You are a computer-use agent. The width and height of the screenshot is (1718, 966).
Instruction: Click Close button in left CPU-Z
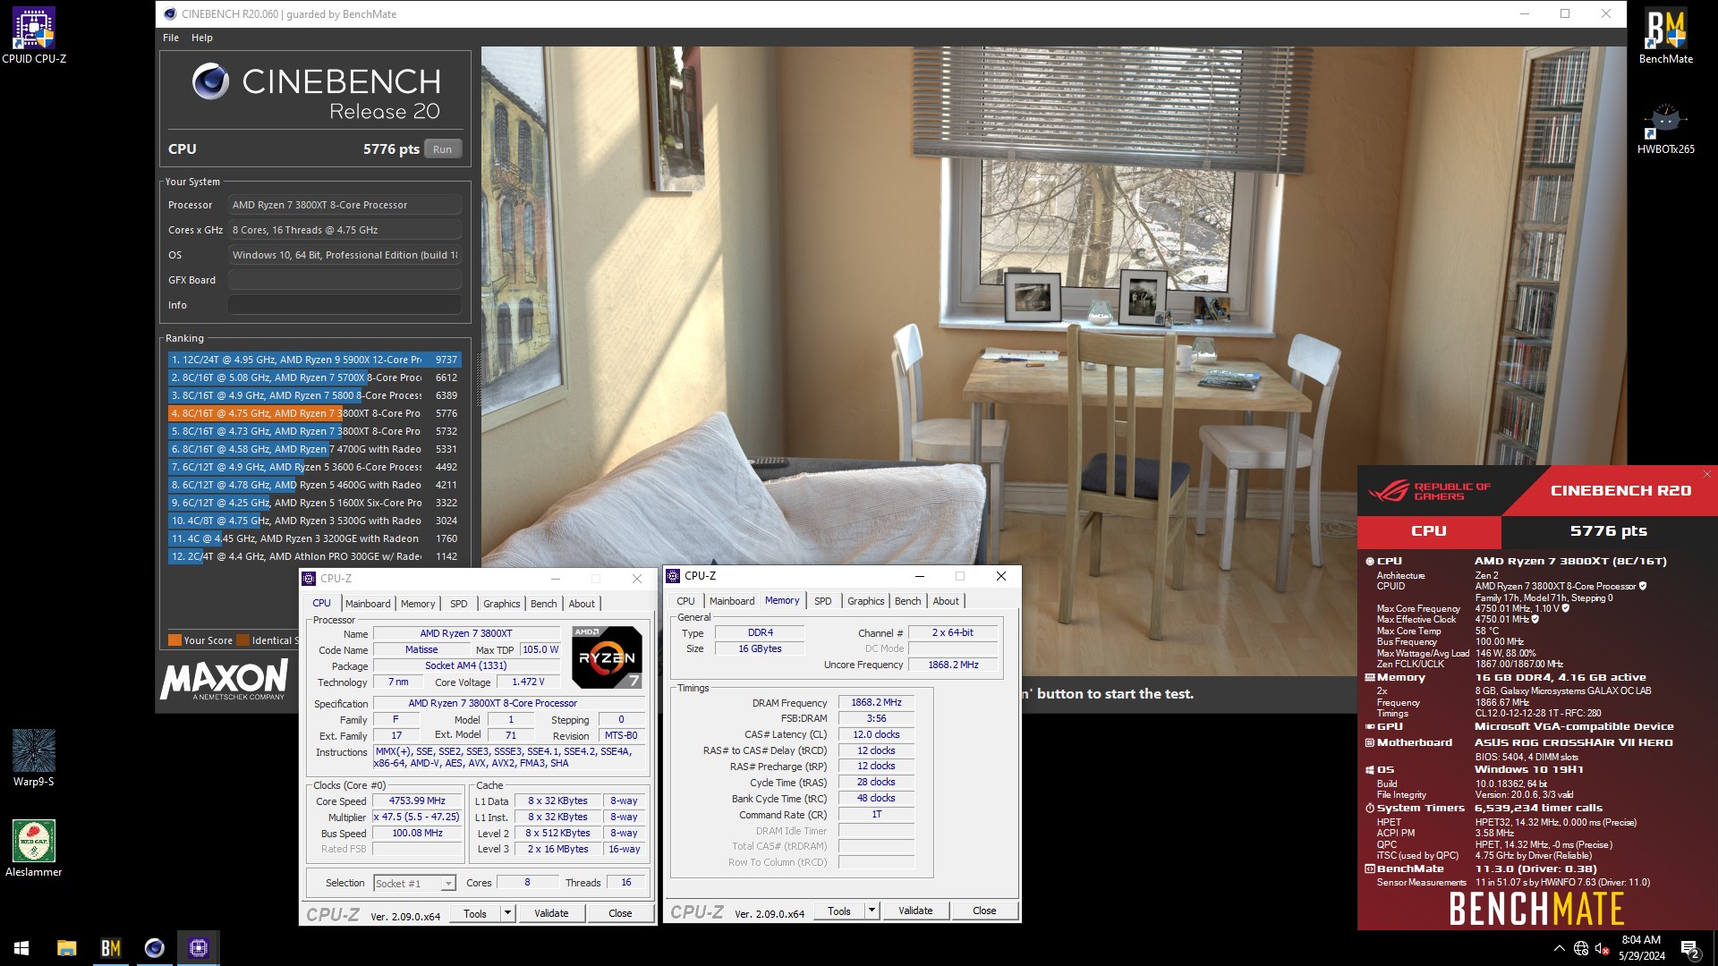click(x=620, y=913)
